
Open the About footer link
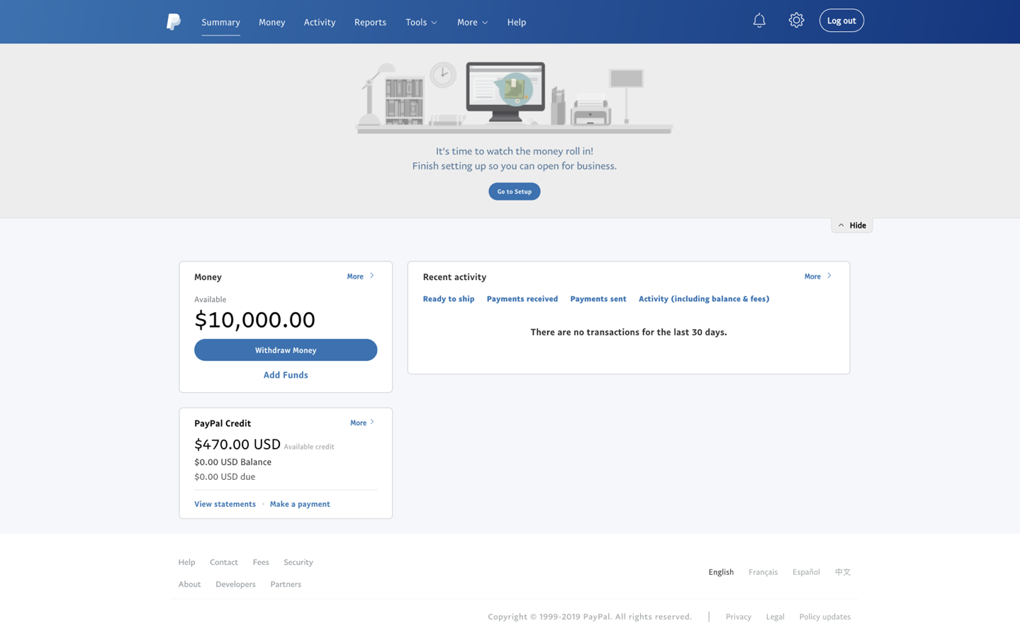click(x=189, y=584)
